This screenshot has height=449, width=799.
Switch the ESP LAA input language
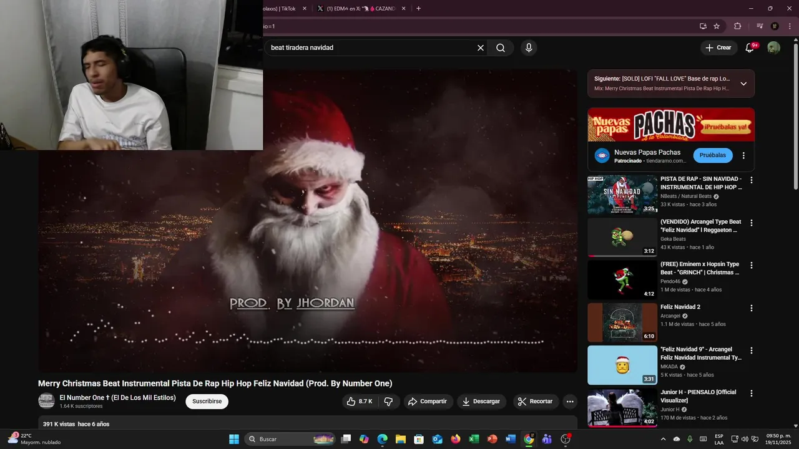click(x=719, y=439)
